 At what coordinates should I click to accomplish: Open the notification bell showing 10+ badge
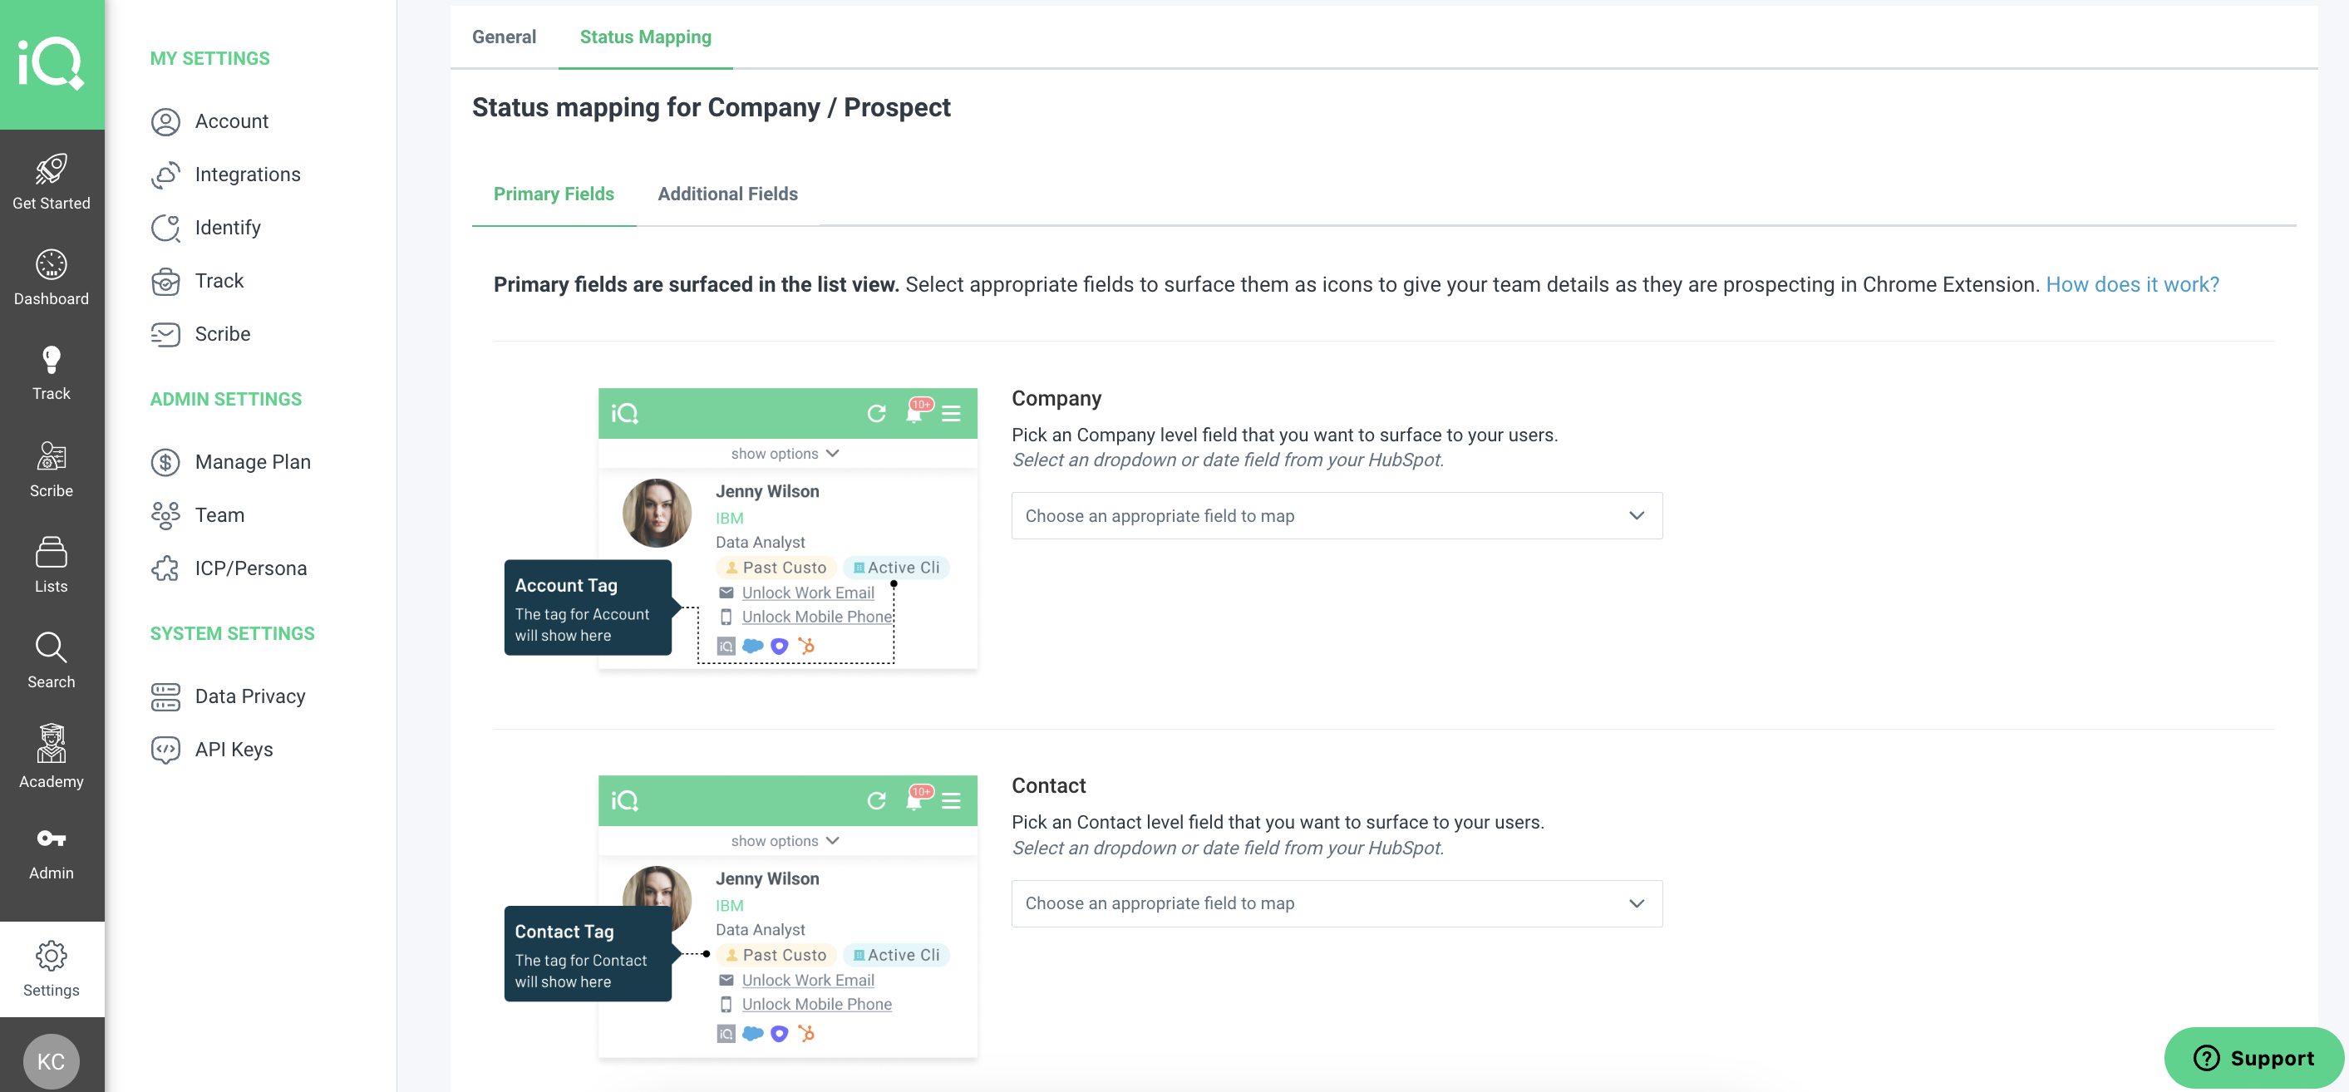point(914,413)
